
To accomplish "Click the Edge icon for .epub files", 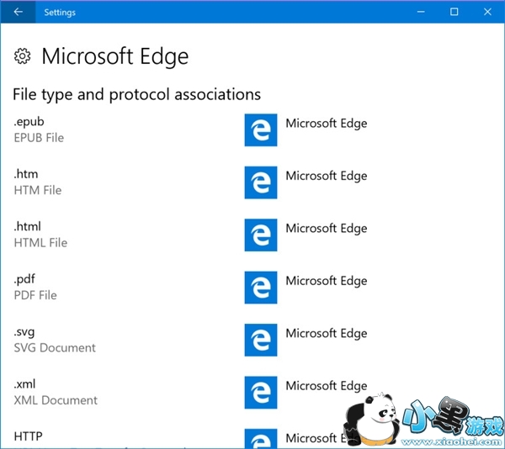I will click(x=261, y=130).
